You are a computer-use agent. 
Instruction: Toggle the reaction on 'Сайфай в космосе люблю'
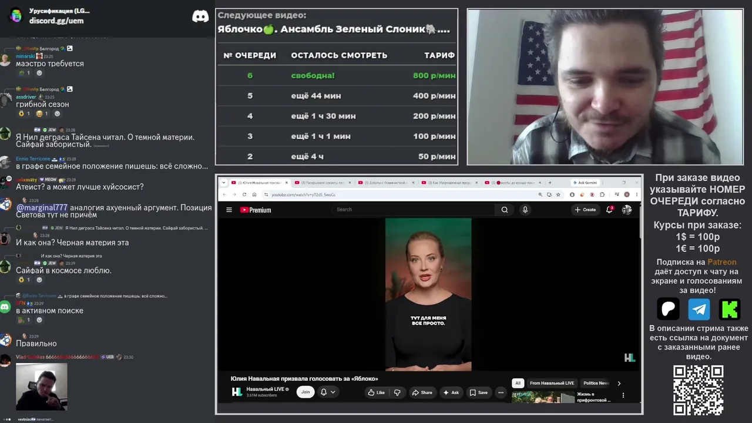(24, 280)
